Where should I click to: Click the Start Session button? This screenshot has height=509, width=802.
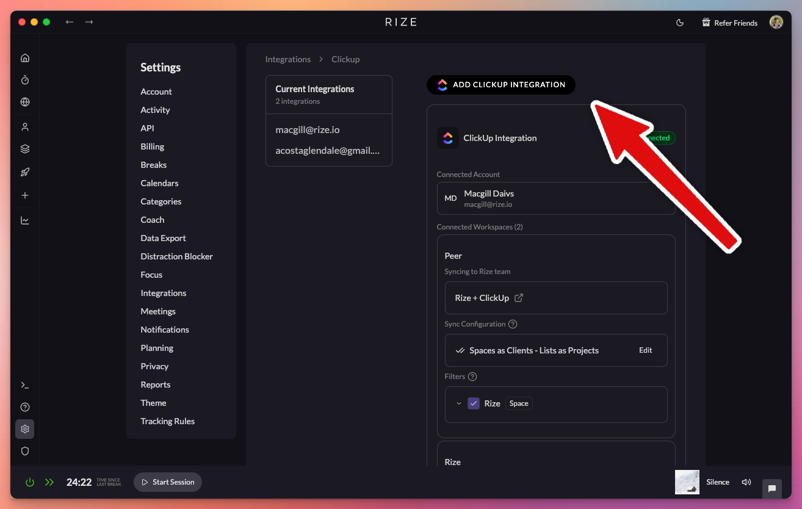click(168, 482)
